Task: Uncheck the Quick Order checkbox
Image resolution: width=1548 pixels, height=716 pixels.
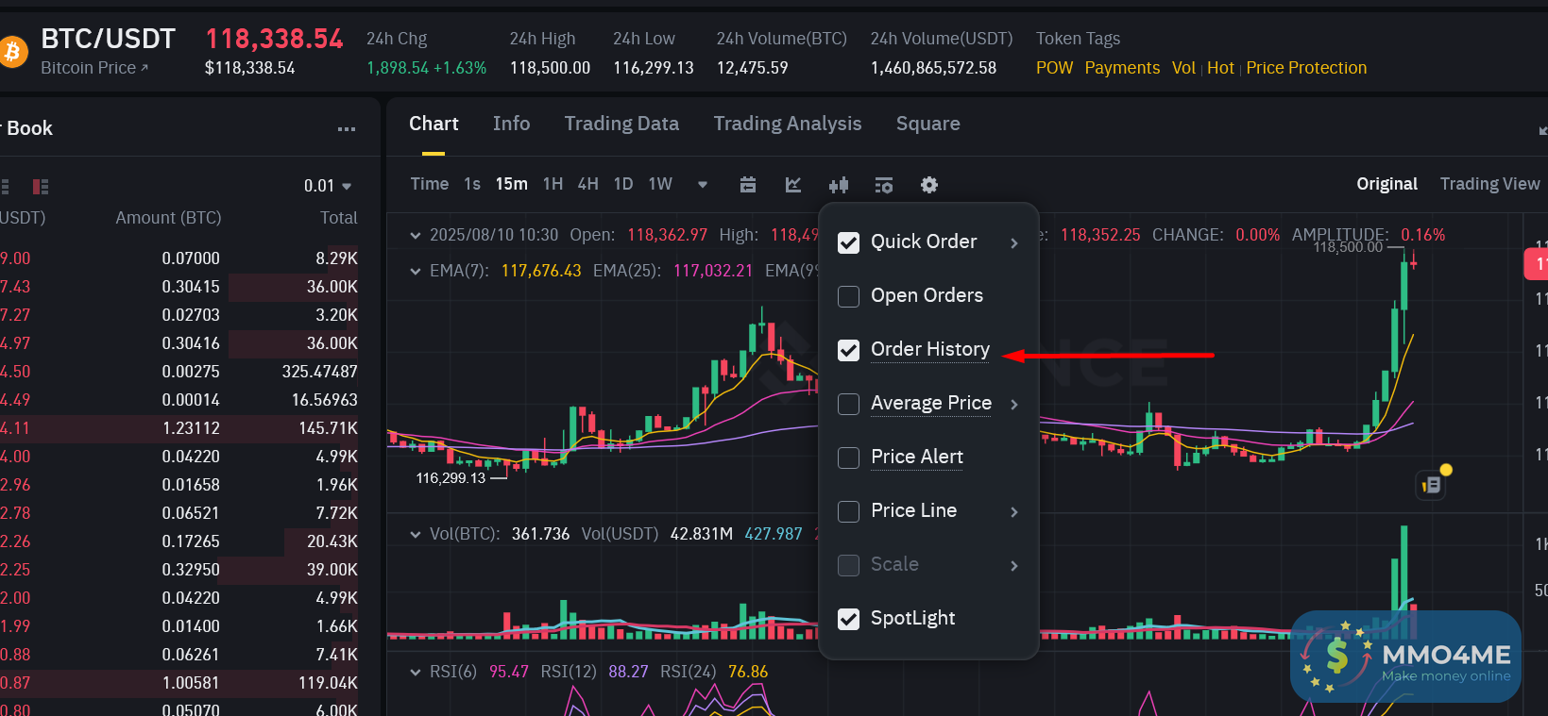Action: point(849,242)
